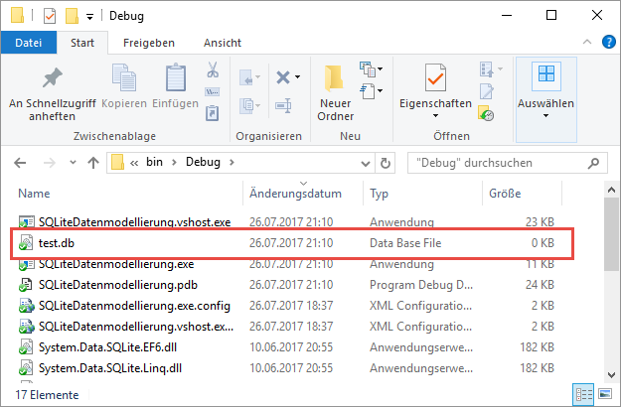Screen dimensions: 621x407
Task: Click the vertical scrollbar thumb
Action: 611,234
